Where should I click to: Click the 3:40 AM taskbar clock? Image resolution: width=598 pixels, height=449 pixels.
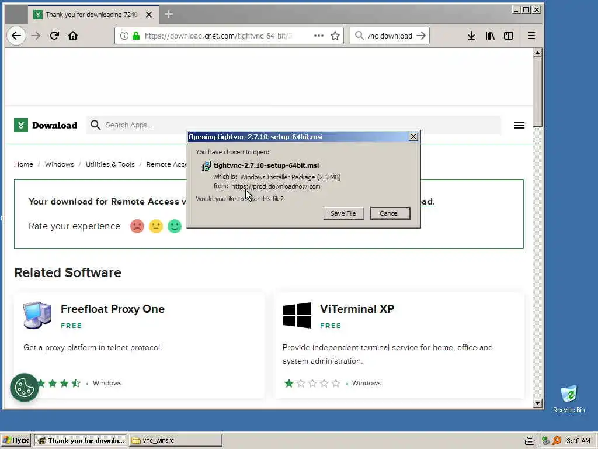(578, 441)
